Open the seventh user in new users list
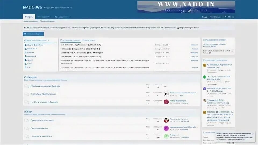Viewport: 258px width, 145px height. [x=29, y=68]
